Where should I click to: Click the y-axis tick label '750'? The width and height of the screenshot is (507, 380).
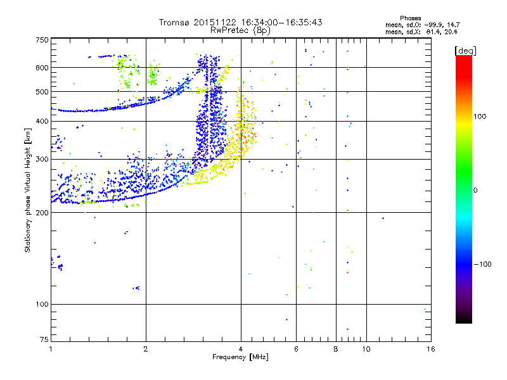(42, 41)
